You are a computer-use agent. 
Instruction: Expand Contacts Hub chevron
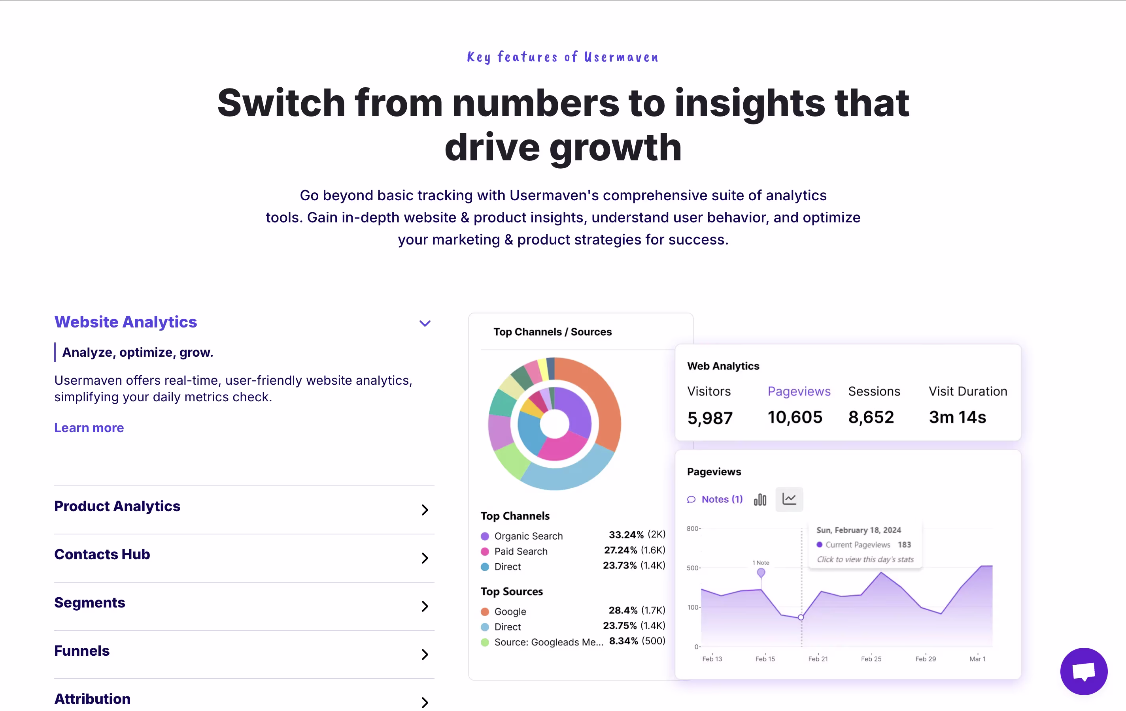coord(425,558)
